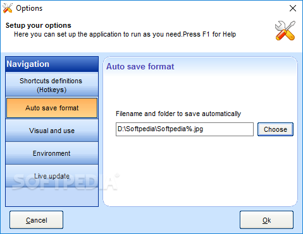Open Shortcuts definitions (Hotkeys) section
The image size is (303, 234).
(52, 85)
